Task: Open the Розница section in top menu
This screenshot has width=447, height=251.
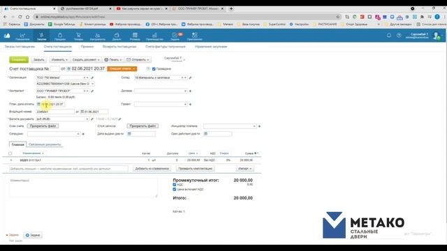Action: (x=135, y=36)
